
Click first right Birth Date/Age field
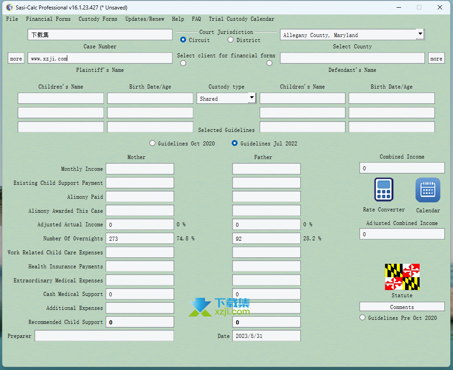(392, 98)
